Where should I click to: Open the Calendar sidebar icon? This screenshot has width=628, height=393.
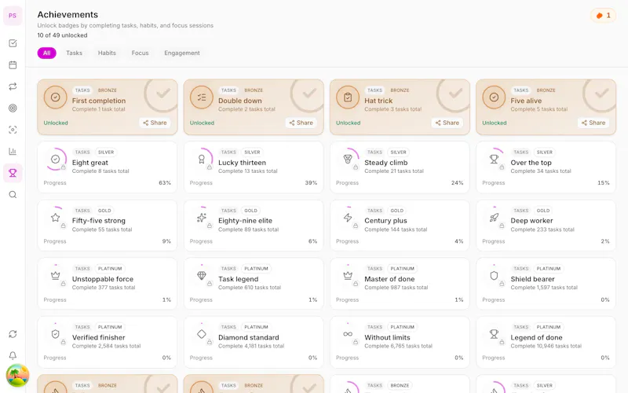click(x=13, y=65)
